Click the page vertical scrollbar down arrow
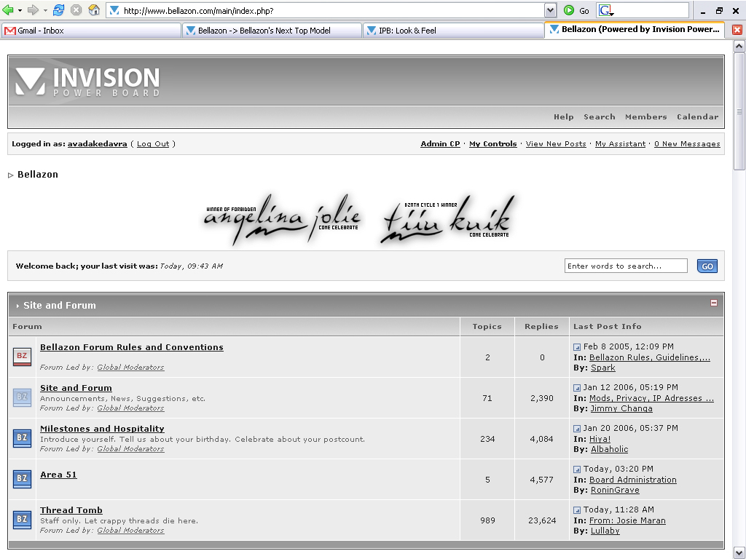 (739, 552)
